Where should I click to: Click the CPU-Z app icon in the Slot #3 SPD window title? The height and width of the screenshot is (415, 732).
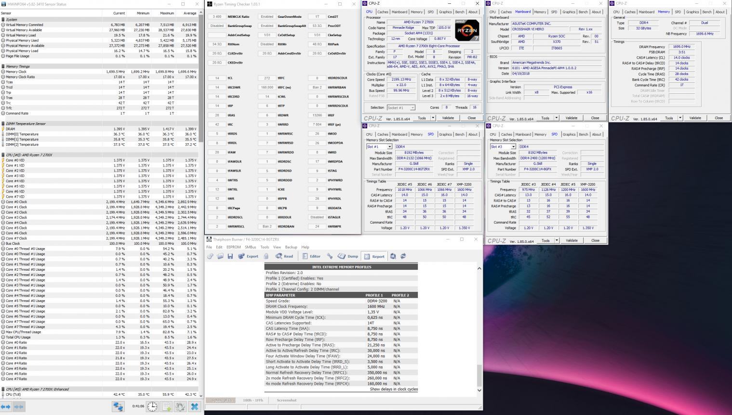point(489,126)
